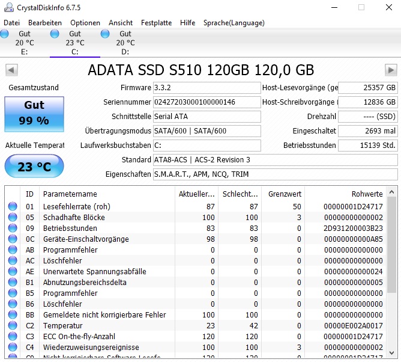Click the SMART list vertical scrollbar thumb
The width and height of the screenshot is (401, 362).
392,245
